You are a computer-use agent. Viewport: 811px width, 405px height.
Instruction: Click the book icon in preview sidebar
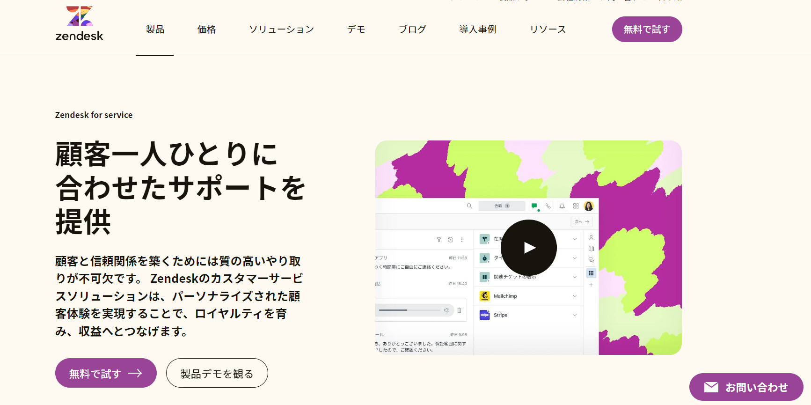pos(591,249)
